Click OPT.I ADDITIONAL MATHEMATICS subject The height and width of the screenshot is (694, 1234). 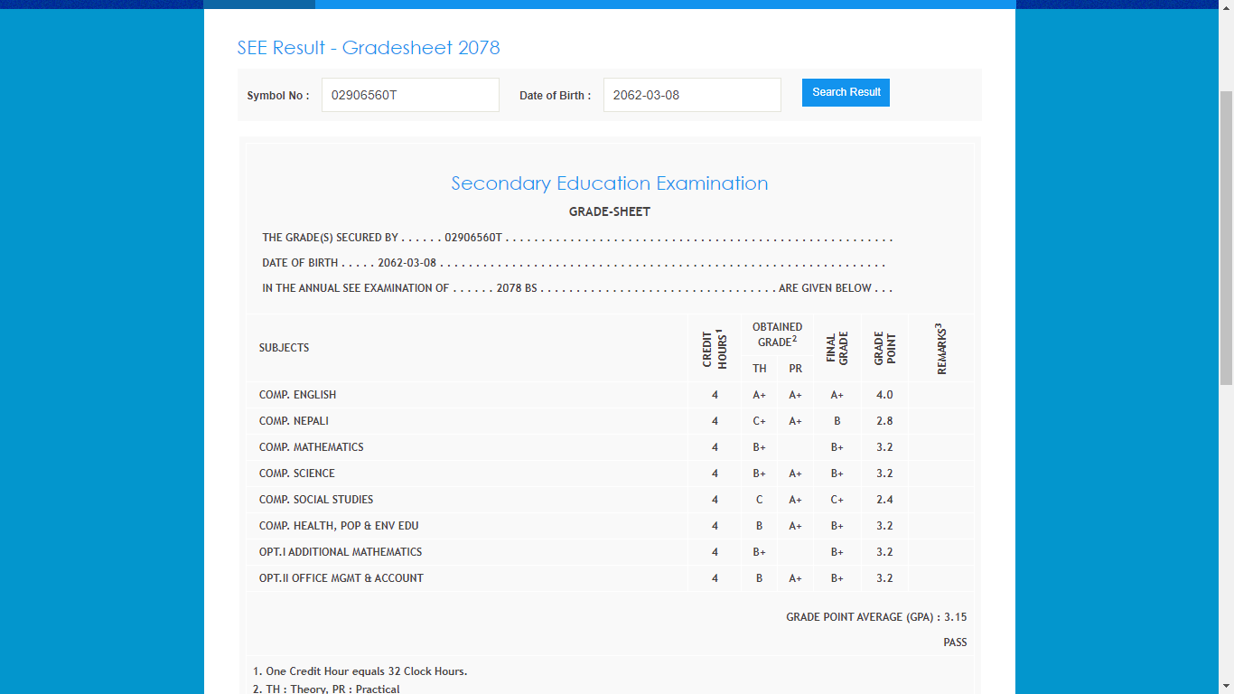pos(341,552)
